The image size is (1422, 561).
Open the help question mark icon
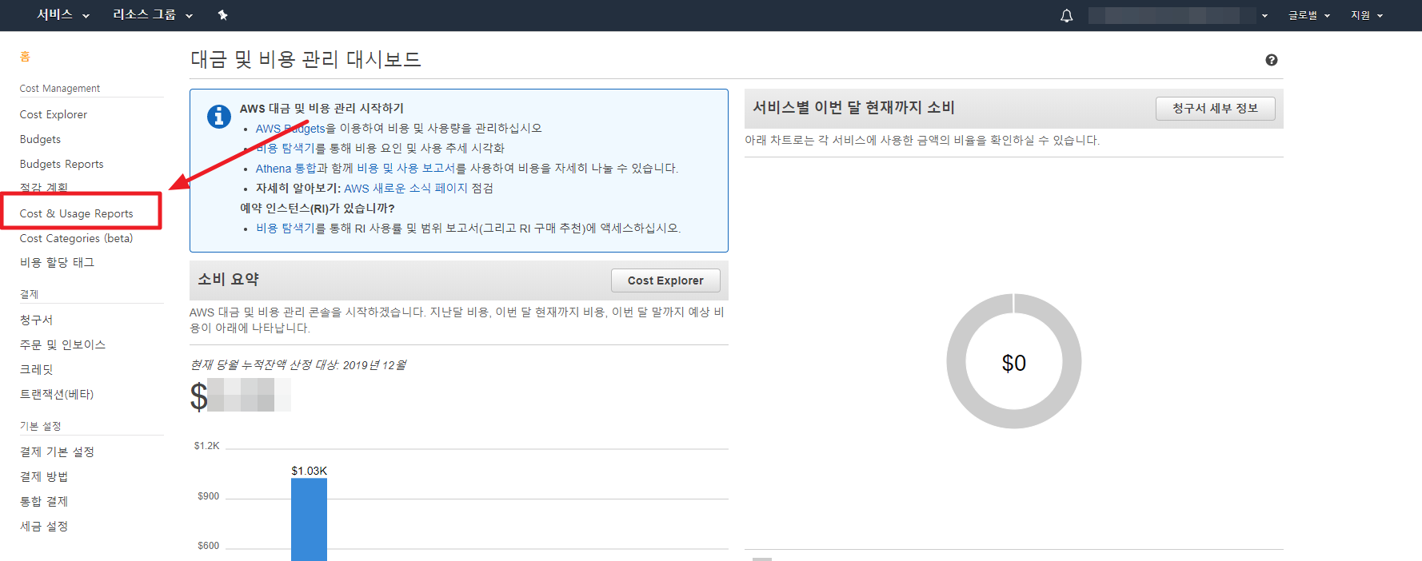[x=1271, y=60]
